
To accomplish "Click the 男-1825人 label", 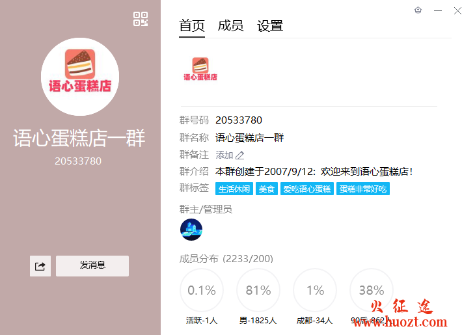I will click(x=258, y=320).
